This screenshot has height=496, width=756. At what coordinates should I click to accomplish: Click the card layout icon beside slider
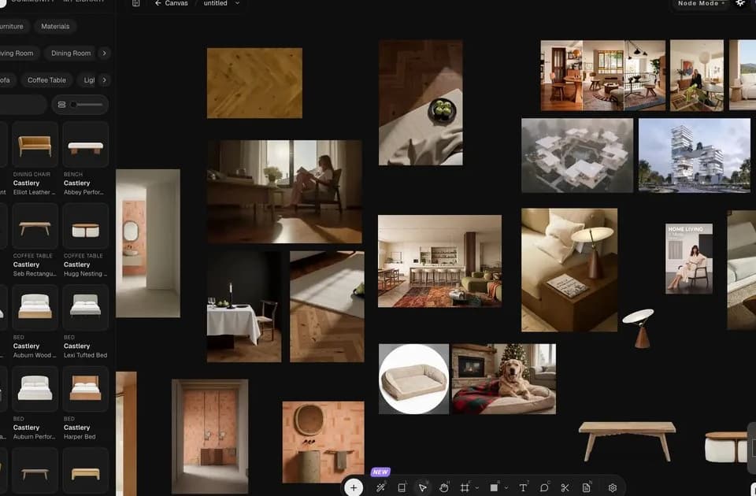click(x=61, y=104)
